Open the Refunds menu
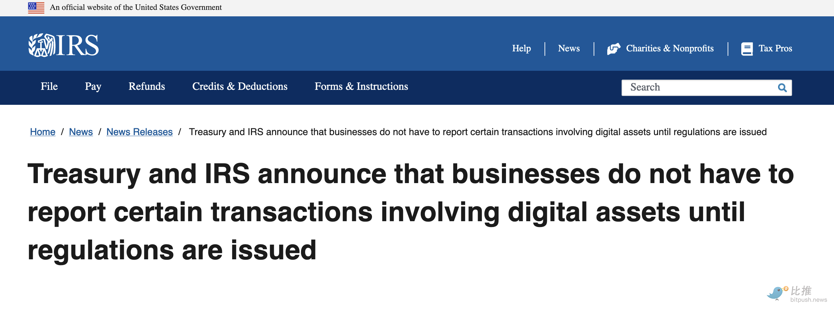The width and height of the screenshot is (834, 309). tap(147, 86)
